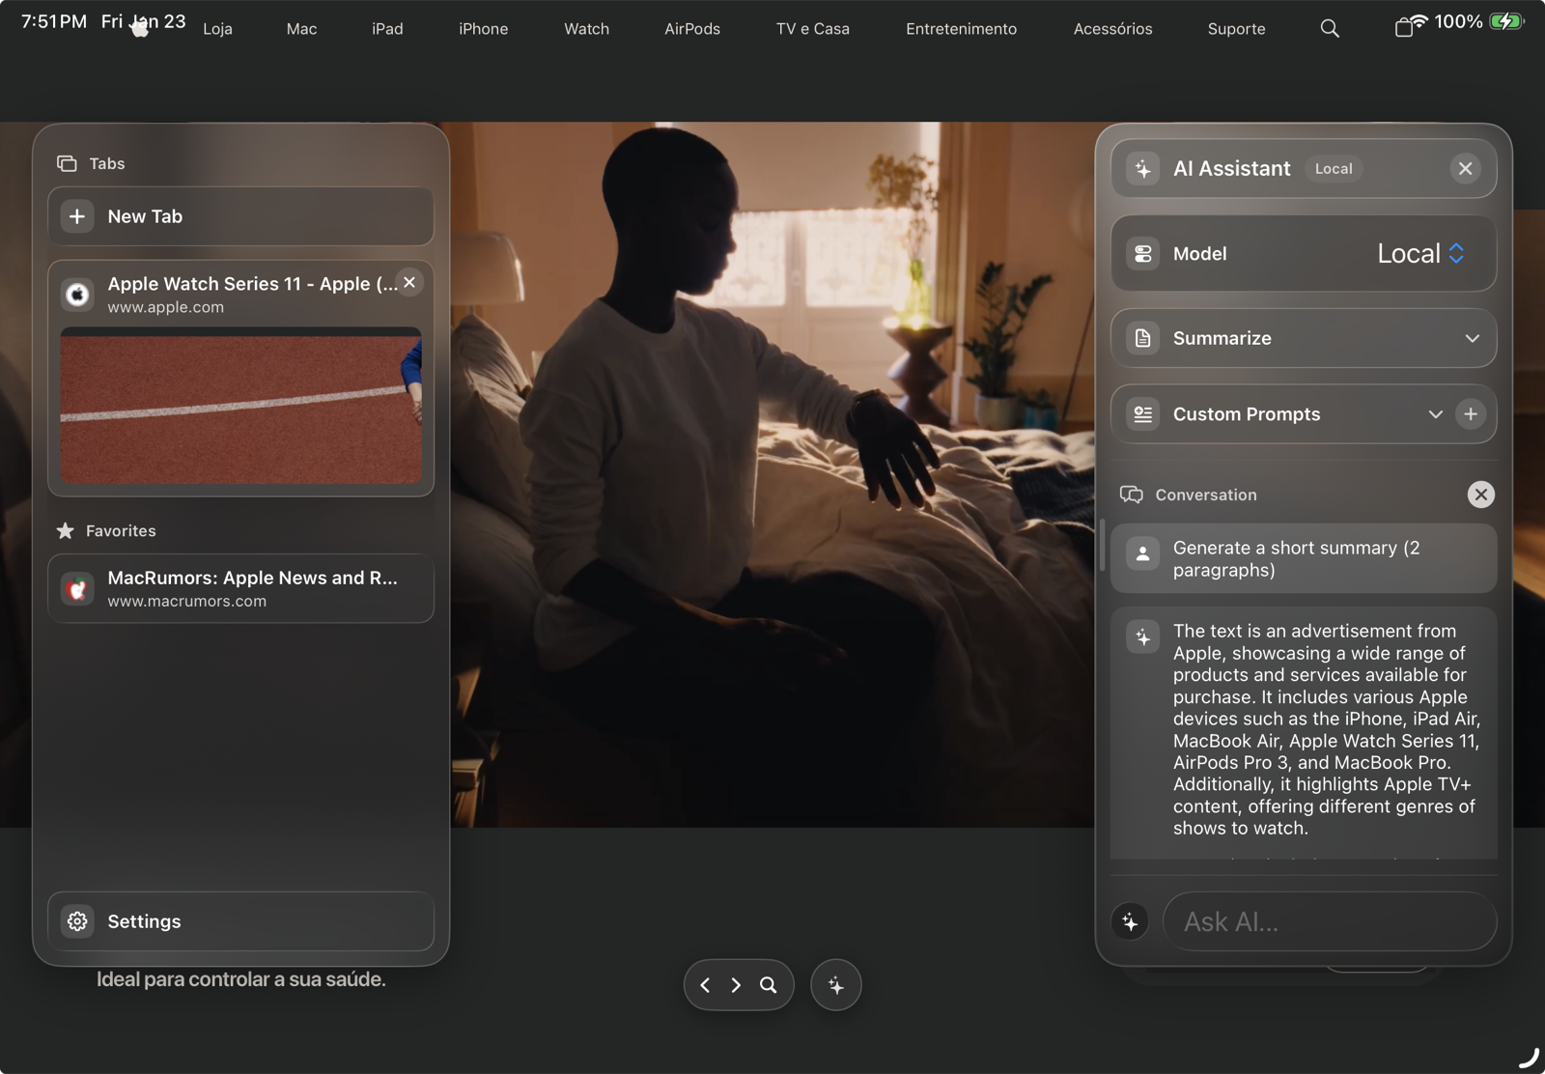Click the 7:51 PM clock in status bar
The width and height of the screenshot is (1545, 1074).
point(54,21)
